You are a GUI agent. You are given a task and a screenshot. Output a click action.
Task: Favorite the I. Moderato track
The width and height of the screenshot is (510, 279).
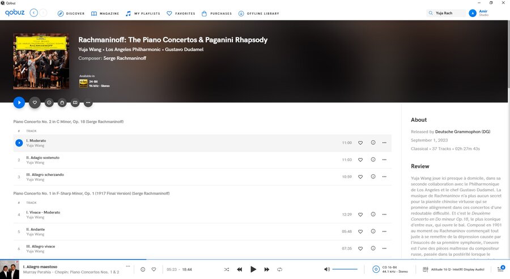pos(360,143)
